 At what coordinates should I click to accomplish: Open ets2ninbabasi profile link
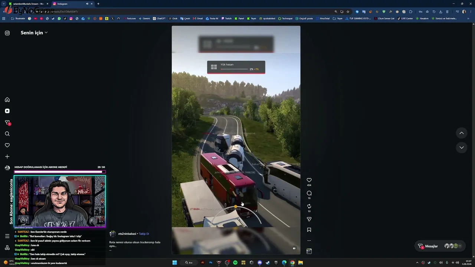tap(127, 234)
